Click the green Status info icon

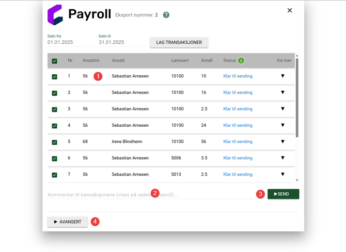tap(241, 60)
